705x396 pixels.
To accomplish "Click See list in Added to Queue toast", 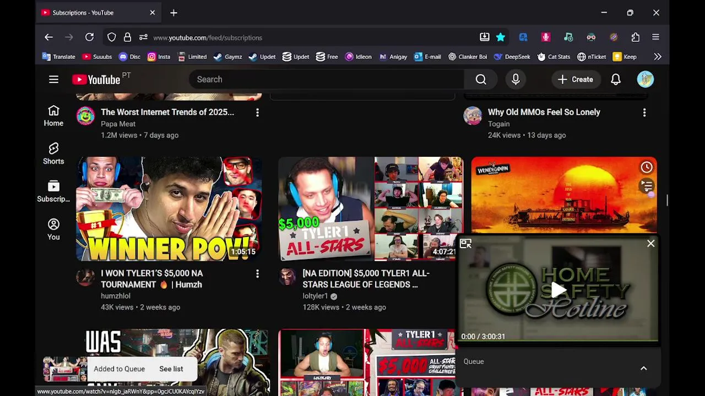I will pyautogui.click(x=171, y=369).
